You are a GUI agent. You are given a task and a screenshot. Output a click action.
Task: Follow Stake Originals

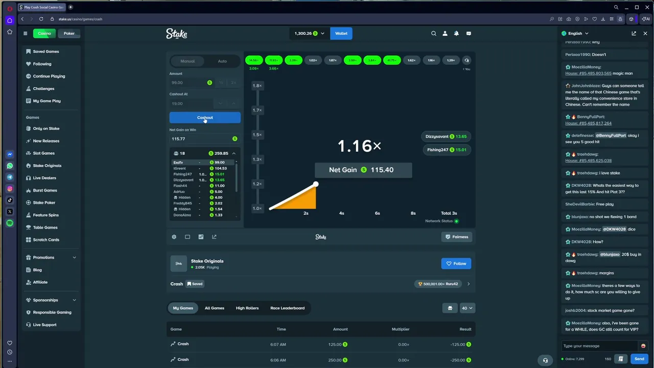coord(456,264)
